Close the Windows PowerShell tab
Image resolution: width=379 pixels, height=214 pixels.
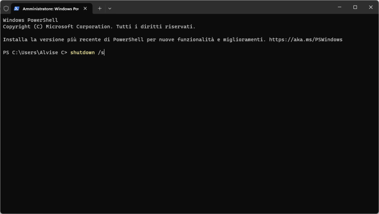pyautogui.click(x=85, y=9)
